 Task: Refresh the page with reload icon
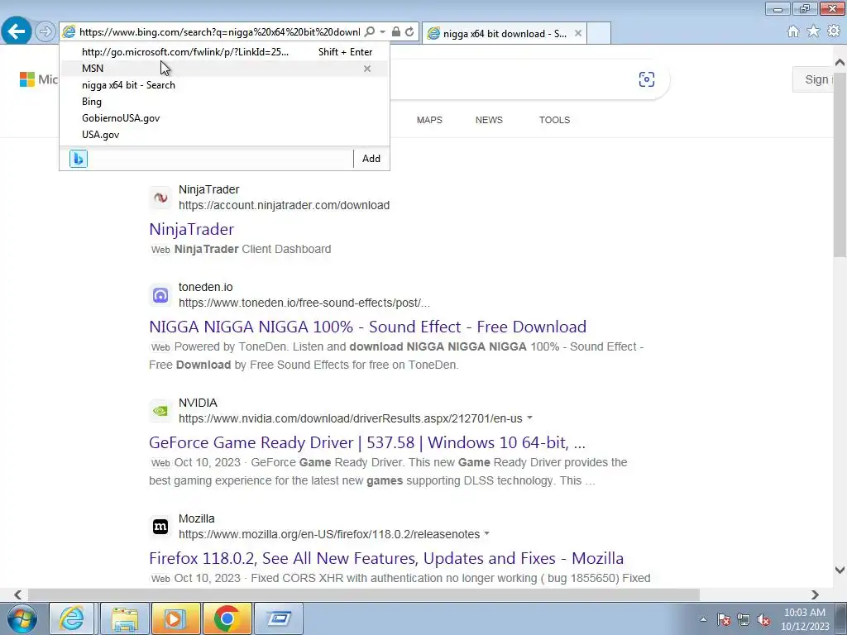pyautogui.click(x=409, y=32)
